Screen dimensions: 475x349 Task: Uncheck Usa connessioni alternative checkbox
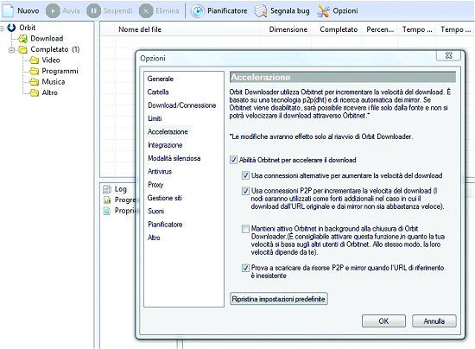click(x=245, y=175)
